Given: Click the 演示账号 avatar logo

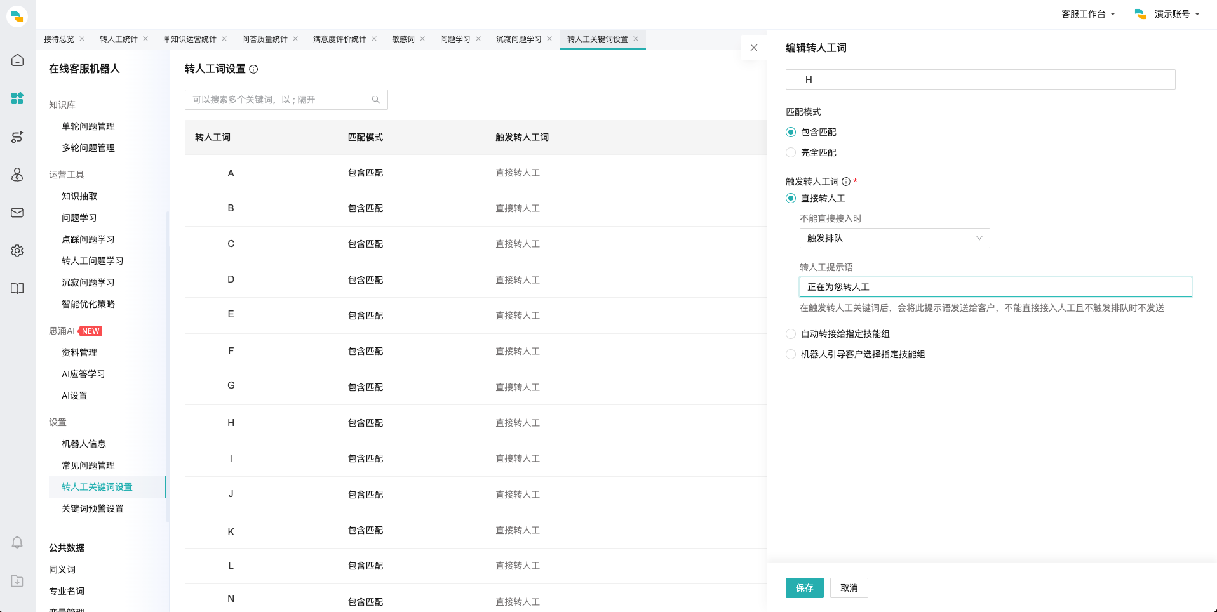Looking at the screenshot, I should [x=1140, y=14].
